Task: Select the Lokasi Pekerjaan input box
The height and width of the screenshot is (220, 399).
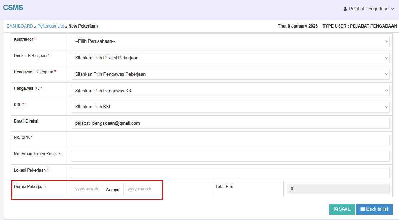Action: pyautogui.click(x=230, y=172)
